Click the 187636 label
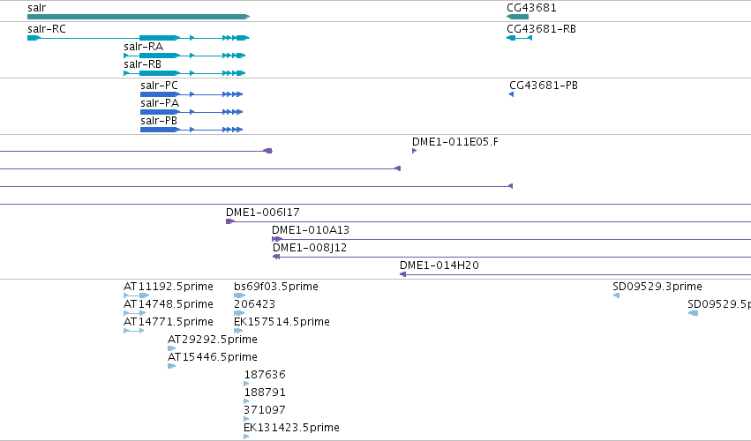This screenshot has width=751, height=441. [265, 375]
